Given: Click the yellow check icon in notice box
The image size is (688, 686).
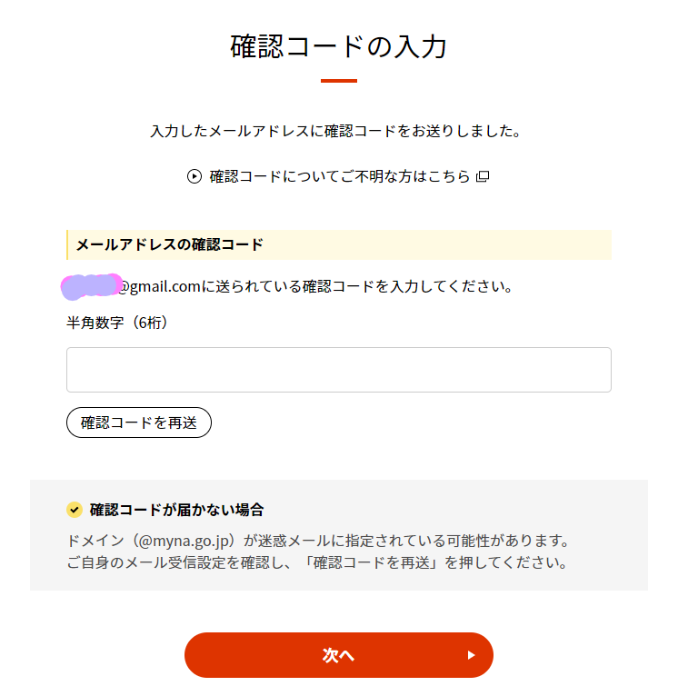Looking at the screenshot, I should click(x=75, y=510).
